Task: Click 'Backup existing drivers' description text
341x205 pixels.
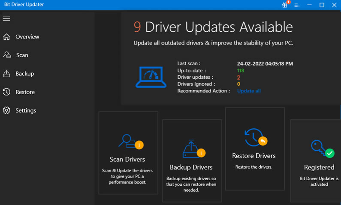Action: (x=191, y=184)
